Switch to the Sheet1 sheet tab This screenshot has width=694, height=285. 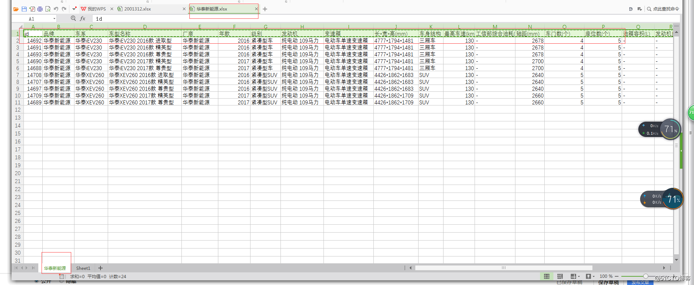83,268
